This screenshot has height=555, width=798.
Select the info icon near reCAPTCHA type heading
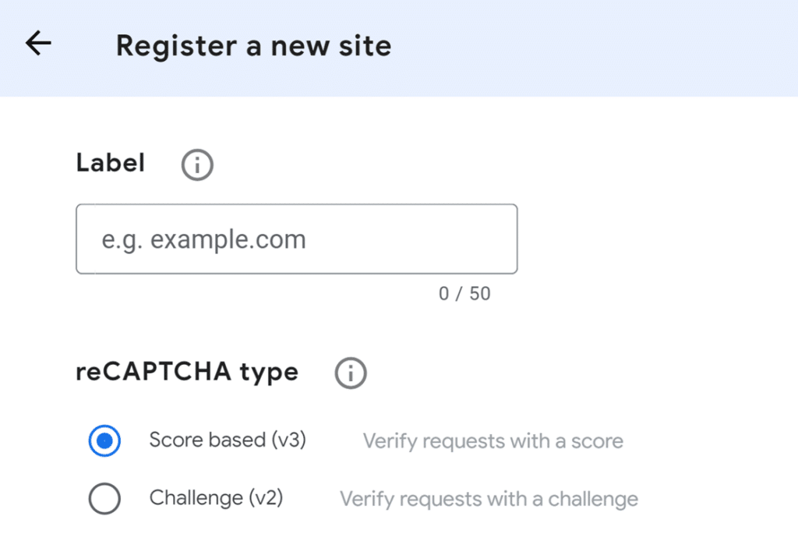350,373
